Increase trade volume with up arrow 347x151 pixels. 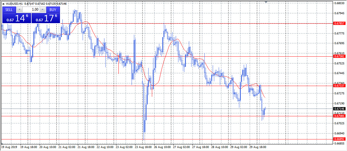tap(43, 10)
